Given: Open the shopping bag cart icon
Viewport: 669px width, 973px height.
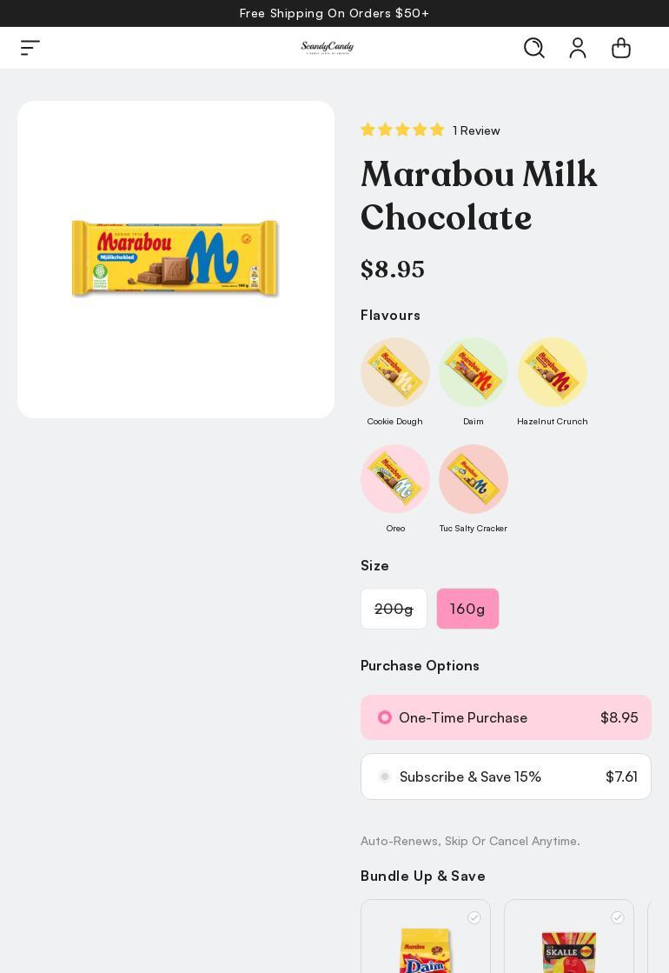Looking at the screenshot, I should (621, 48).
